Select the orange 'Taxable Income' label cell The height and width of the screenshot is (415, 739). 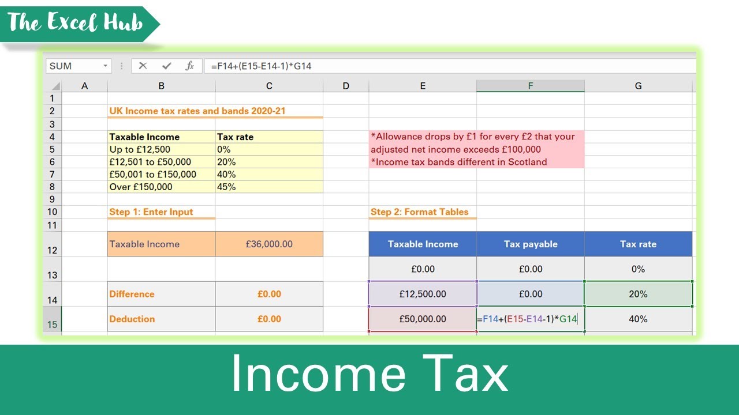click(x=161, y=244)
